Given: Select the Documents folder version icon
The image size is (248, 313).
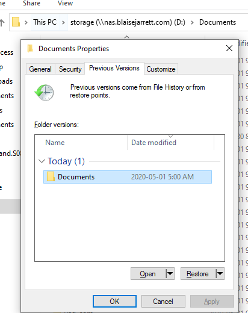Looking at the screenshot, I should 51,177.
